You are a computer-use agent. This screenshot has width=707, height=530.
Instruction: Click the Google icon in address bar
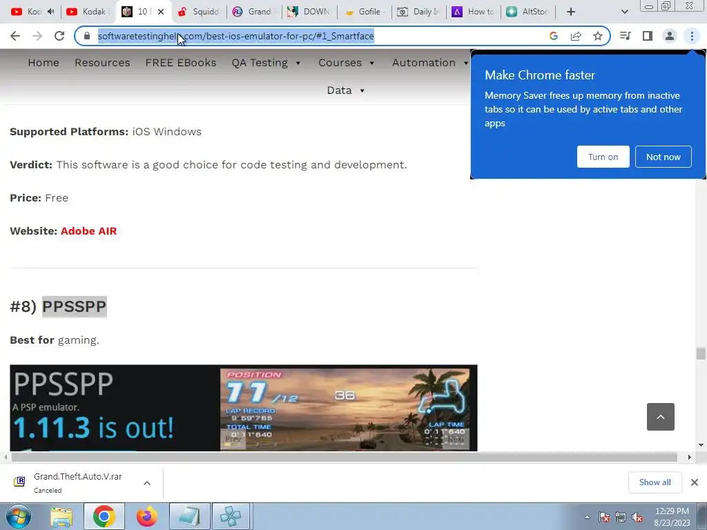tap(554, 36)
